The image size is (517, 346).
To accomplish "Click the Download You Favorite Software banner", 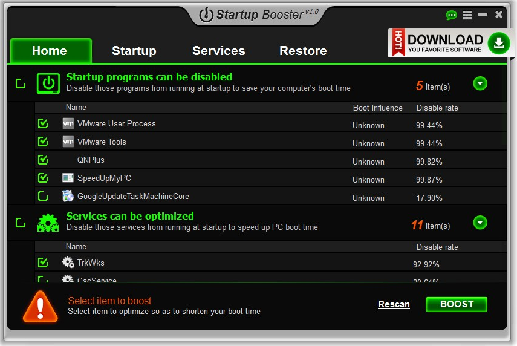I will pos(450,43).
